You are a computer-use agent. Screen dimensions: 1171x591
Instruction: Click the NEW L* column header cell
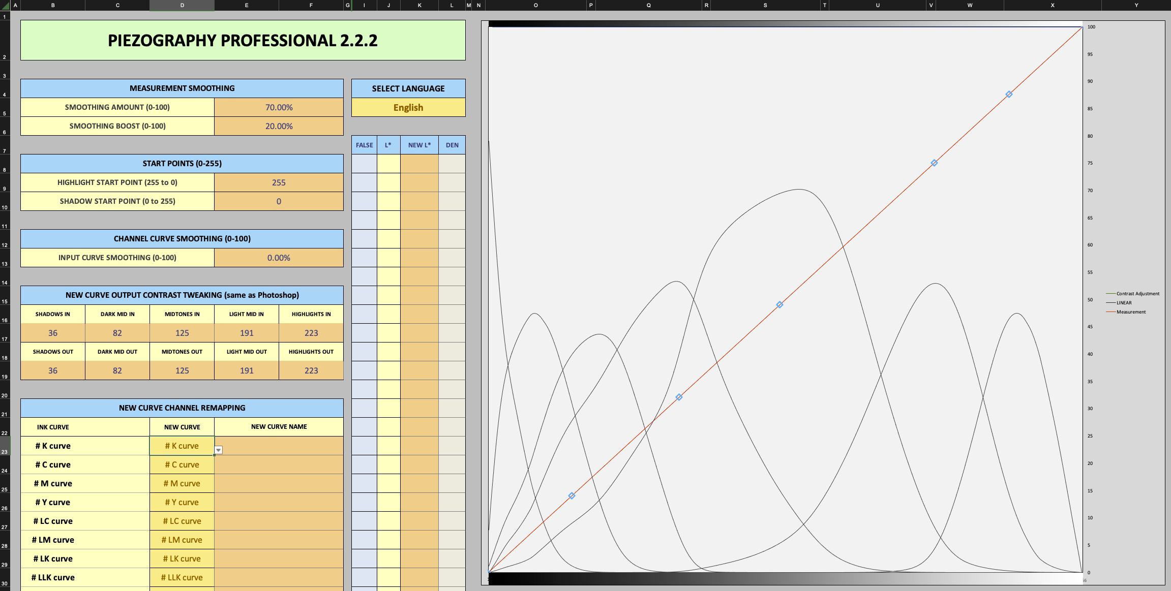pyautogui.click(x=419, y=145)
